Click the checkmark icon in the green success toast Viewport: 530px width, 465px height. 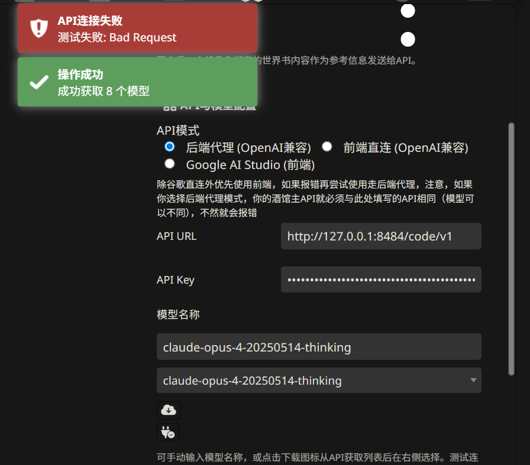39,82
